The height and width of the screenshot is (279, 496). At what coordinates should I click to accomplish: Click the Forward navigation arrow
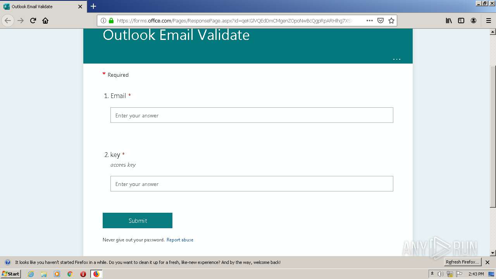(x=21, y=21)
